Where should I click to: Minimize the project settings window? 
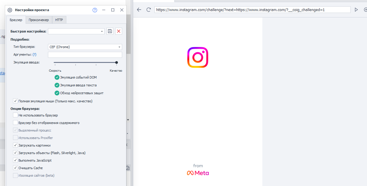pos(104,10)
